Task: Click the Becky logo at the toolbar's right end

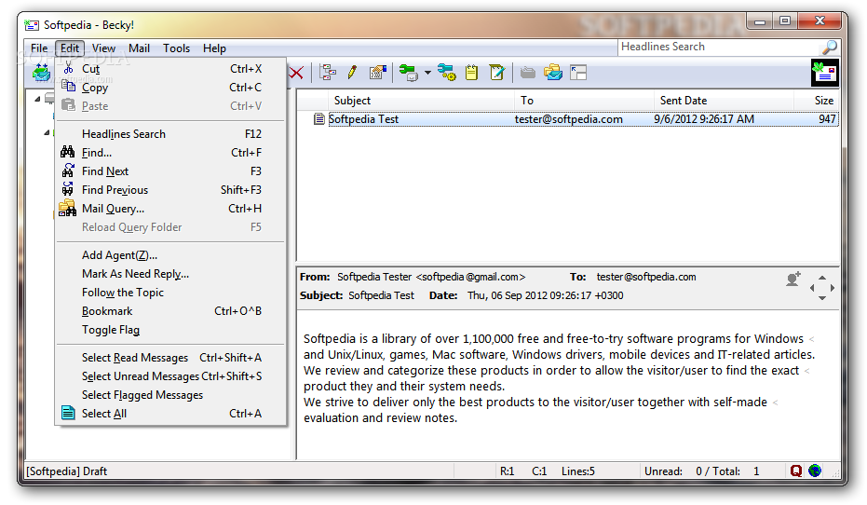Action: pos(824,73)
